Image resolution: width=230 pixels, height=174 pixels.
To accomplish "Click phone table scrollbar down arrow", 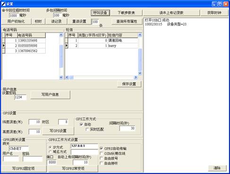I will coord(61,77).
